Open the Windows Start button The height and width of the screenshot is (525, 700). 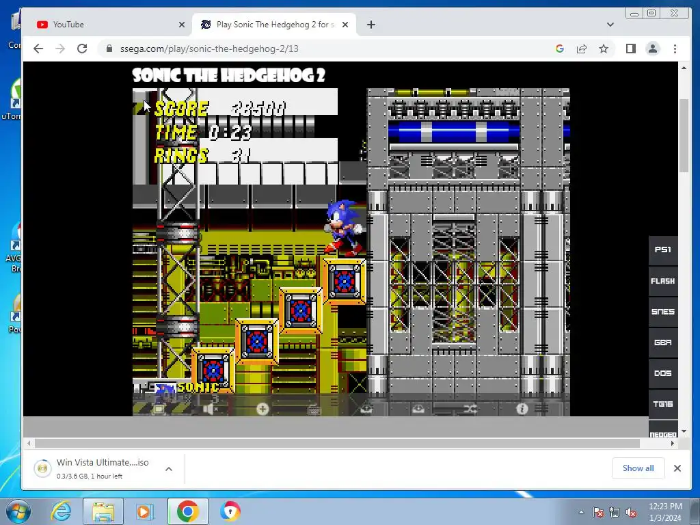pos(18,511)
